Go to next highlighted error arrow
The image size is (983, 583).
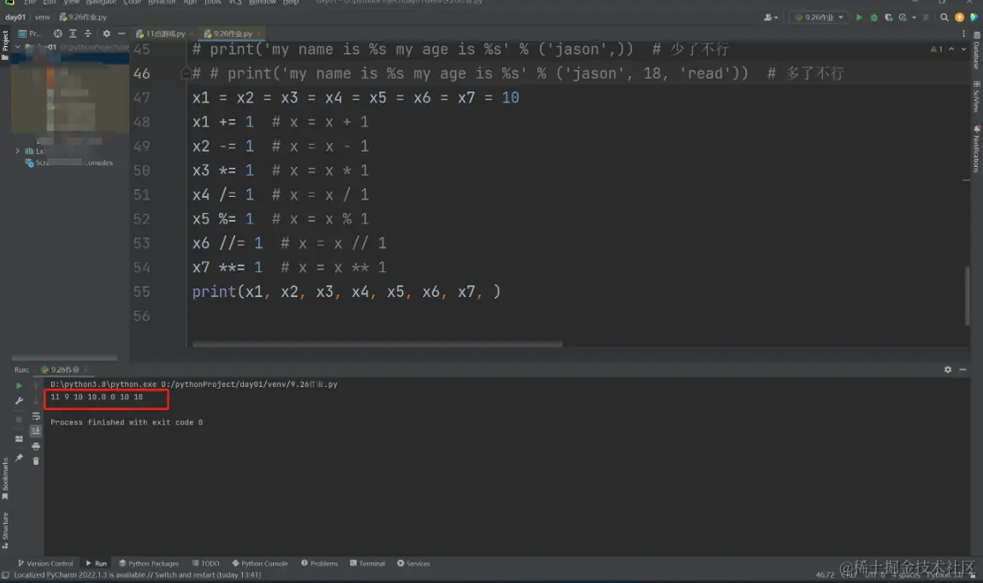[x=963, y=49]
